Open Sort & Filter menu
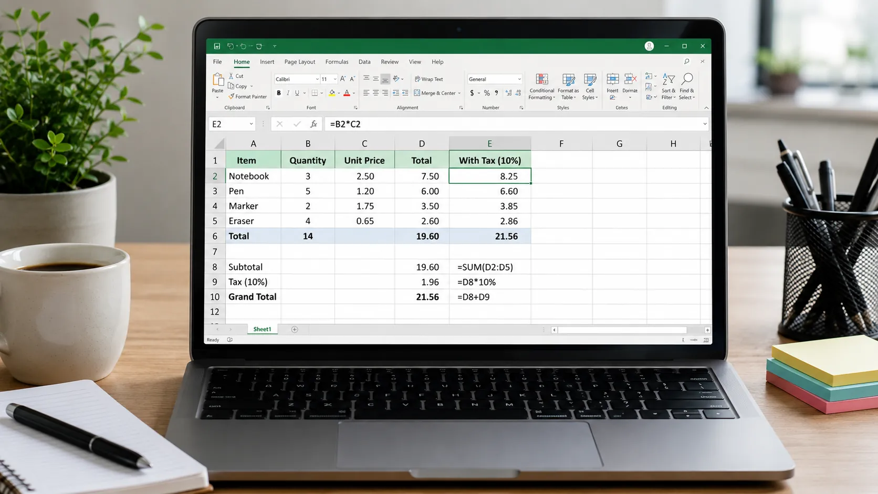The image size is (878, 494). (668, 87)
